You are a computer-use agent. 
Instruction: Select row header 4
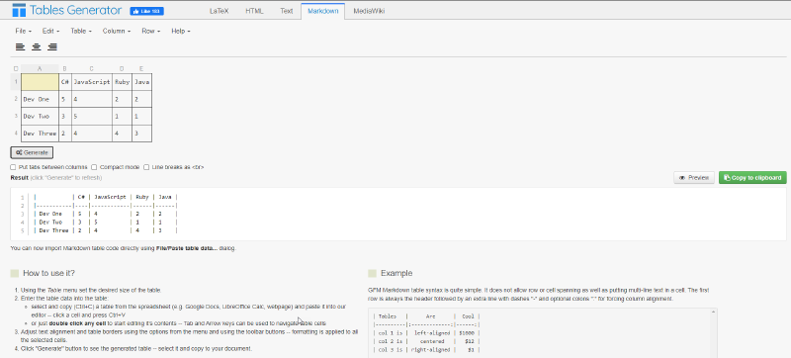click(x=16, y=134)
